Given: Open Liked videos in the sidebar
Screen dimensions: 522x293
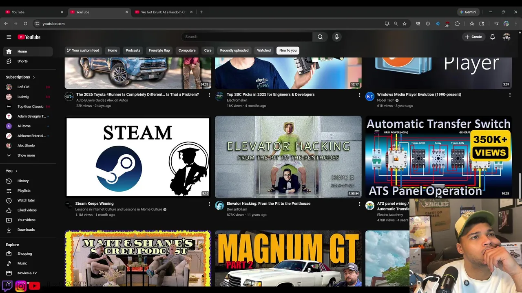Looking at the screenshot, I should click(27, 210).
